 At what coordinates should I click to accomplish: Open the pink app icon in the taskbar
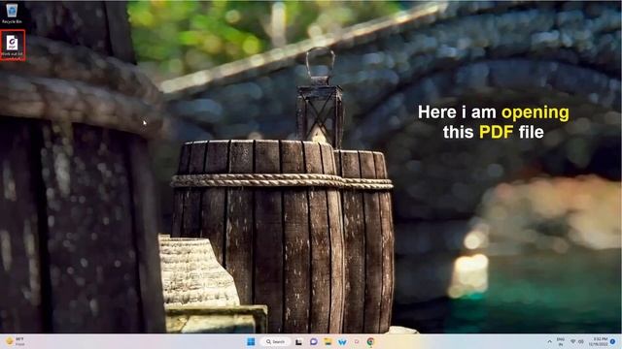coord(357,341)
